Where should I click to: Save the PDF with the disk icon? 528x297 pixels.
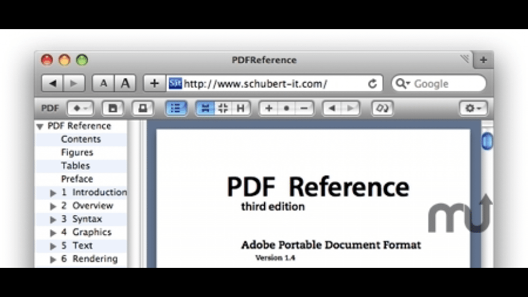113,108
